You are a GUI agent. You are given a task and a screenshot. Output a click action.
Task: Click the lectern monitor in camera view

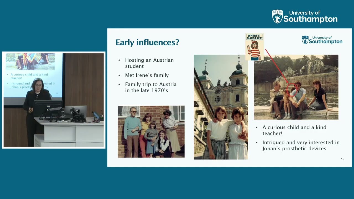click(48, 108)
